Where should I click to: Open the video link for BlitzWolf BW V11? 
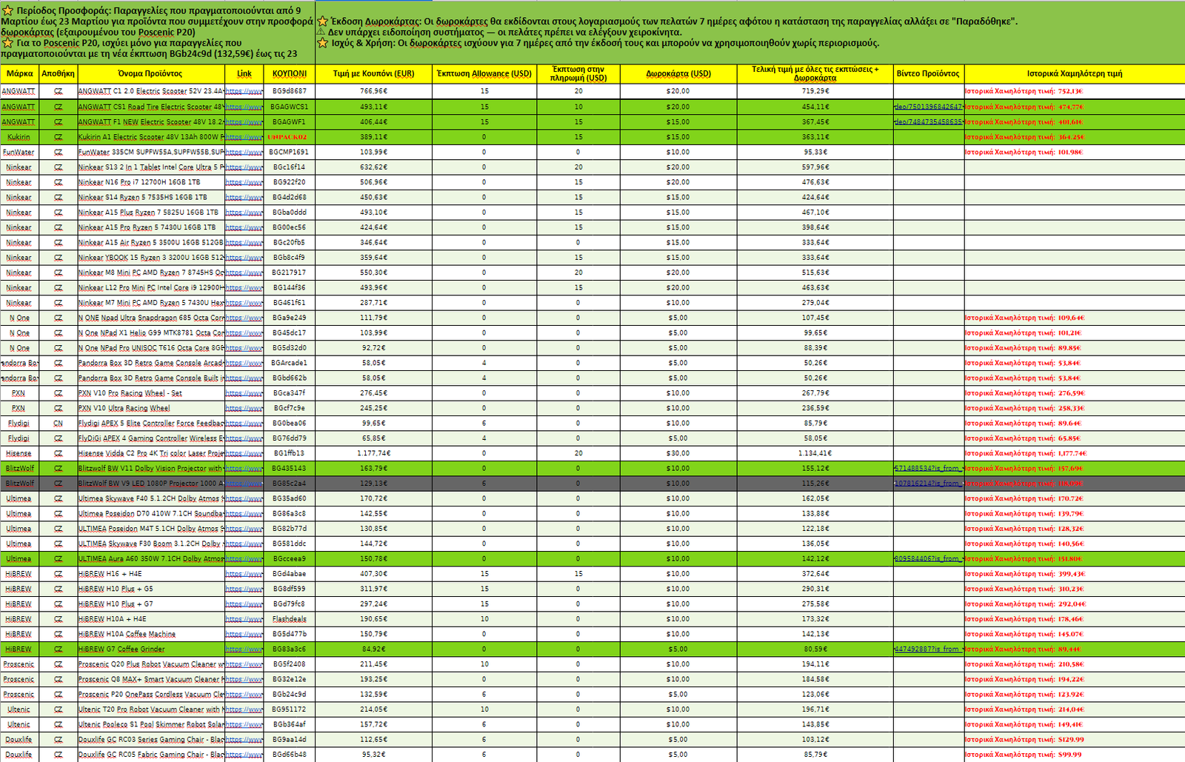point(928,469)
